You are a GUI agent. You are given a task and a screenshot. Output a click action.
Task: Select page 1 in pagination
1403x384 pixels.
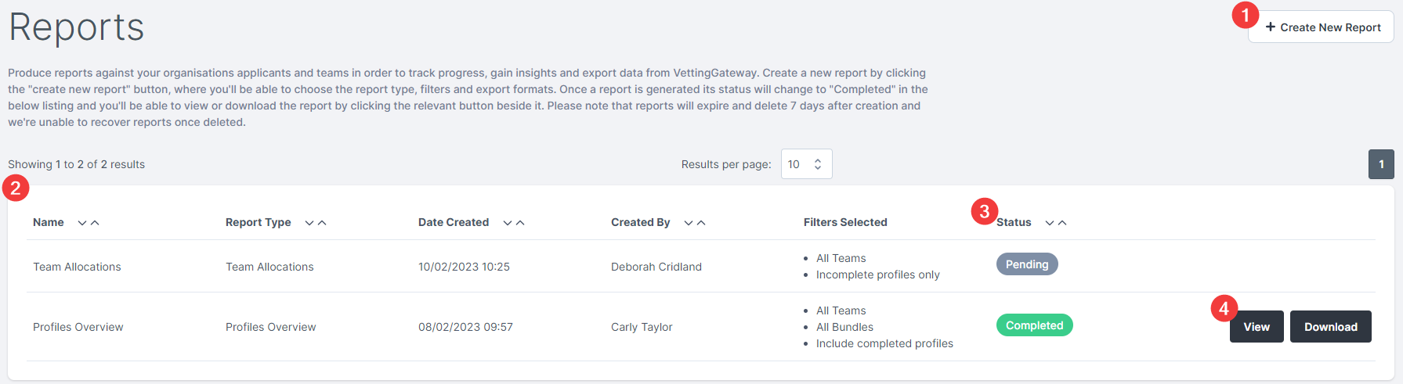pyautogui.click(x=1381, y=164)
